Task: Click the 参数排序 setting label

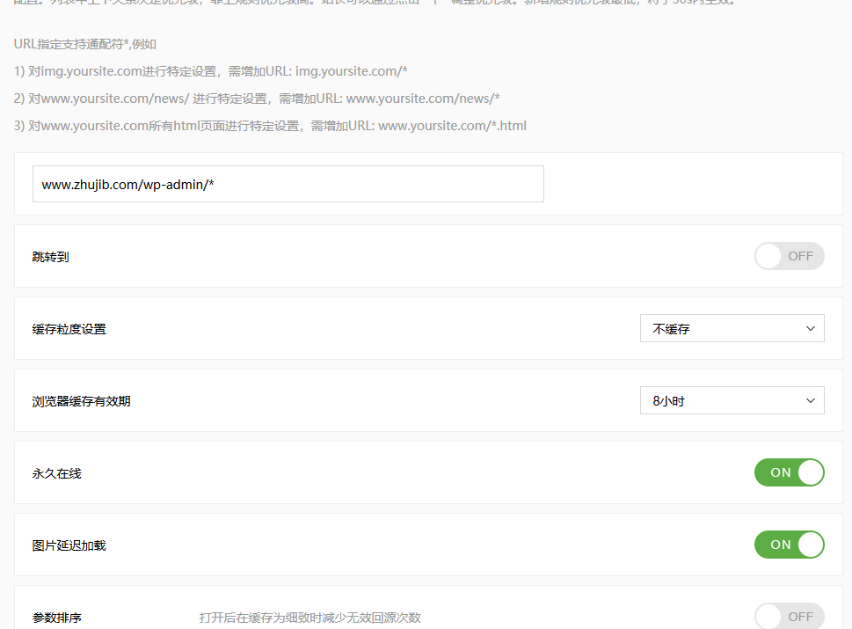Action: (x=56, y=618)
